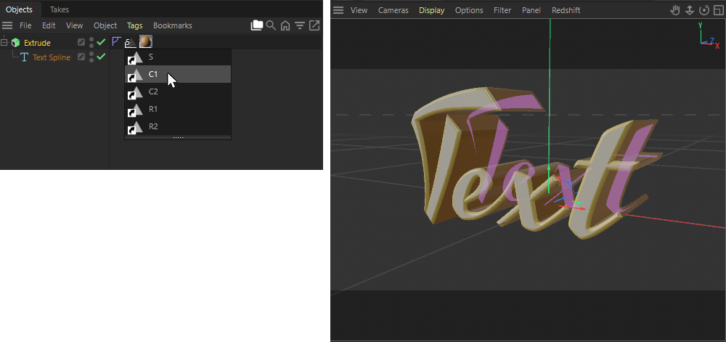Image resolution: width=726 pixels, height=342 pixels.
Task: Open the viewport Panel menu
Action: click(531, 10)
